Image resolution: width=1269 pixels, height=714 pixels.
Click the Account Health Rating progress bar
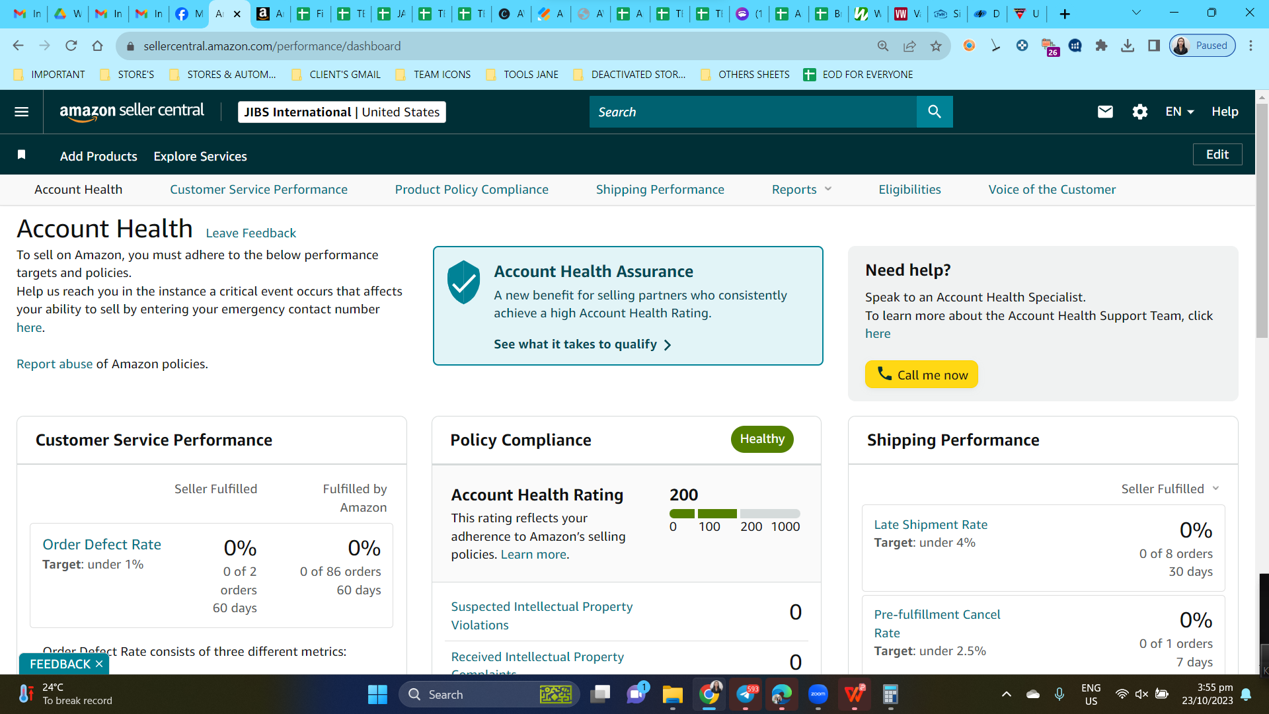(x=735, y=514)
